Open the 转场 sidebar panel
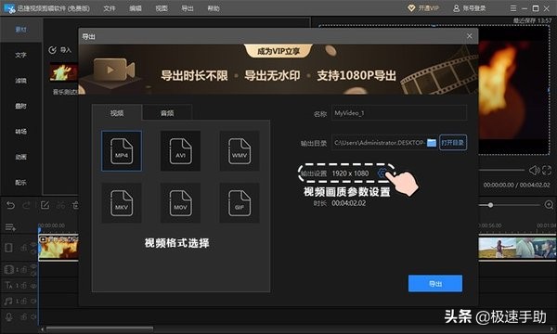The image size is (557, 334). (x=21, y=132)
